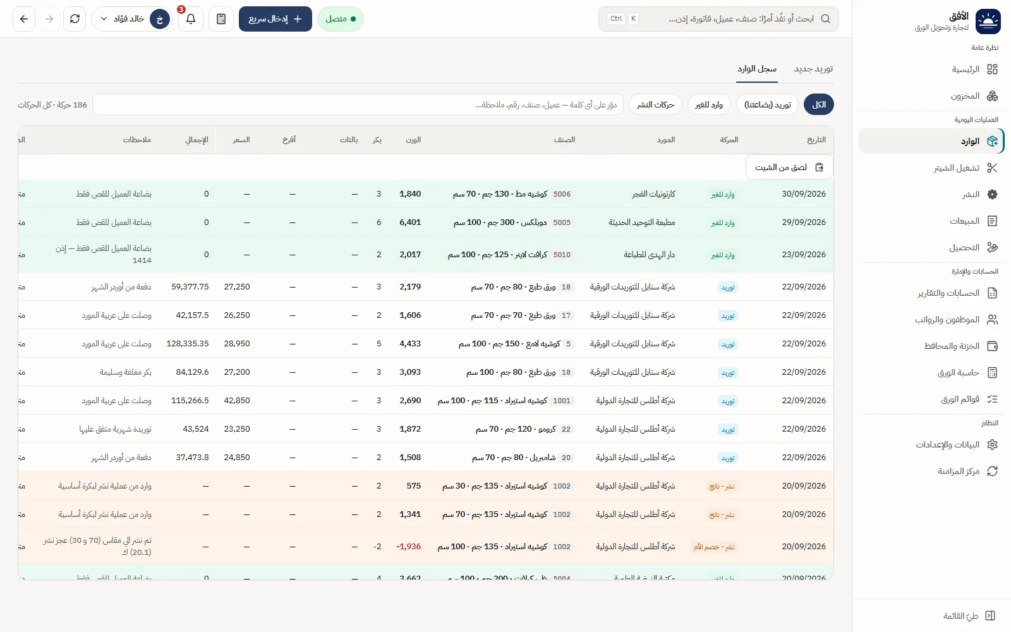This screenshot has width=1011, height=632.
Task: Click the search magnifier icon
Action: point(825,19)
